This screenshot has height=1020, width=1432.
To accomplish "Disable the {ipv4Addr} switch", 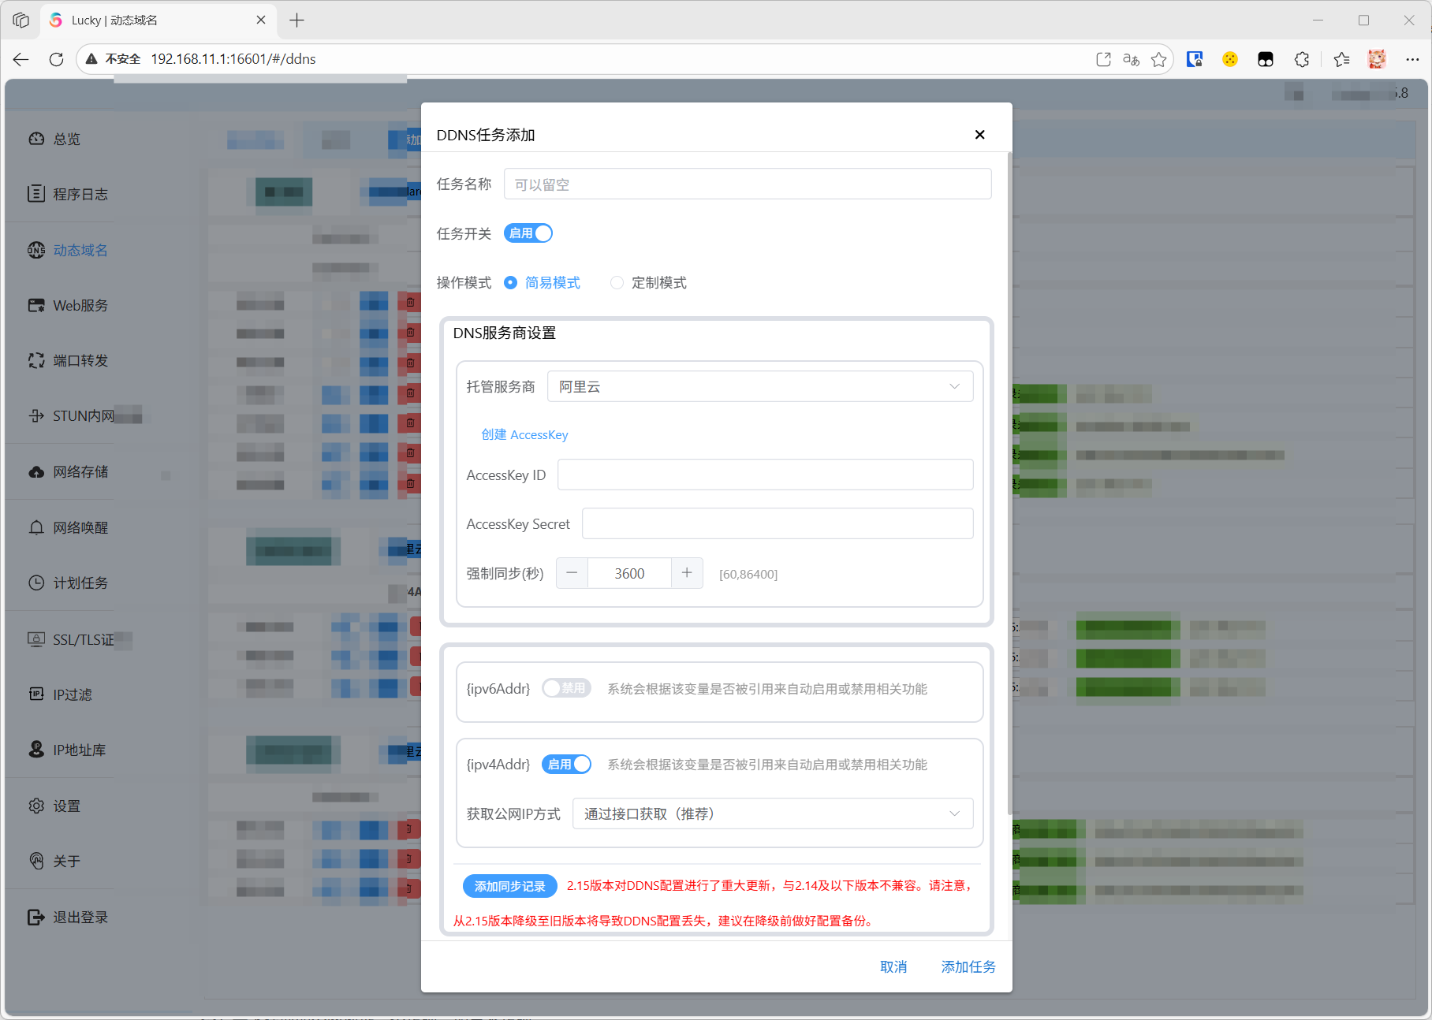I will (566, 764).
